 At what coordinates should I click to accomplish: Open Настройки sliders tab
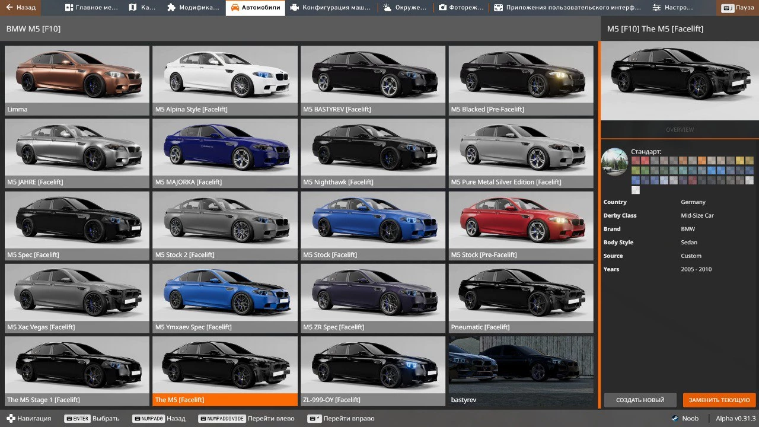(672, 8)
